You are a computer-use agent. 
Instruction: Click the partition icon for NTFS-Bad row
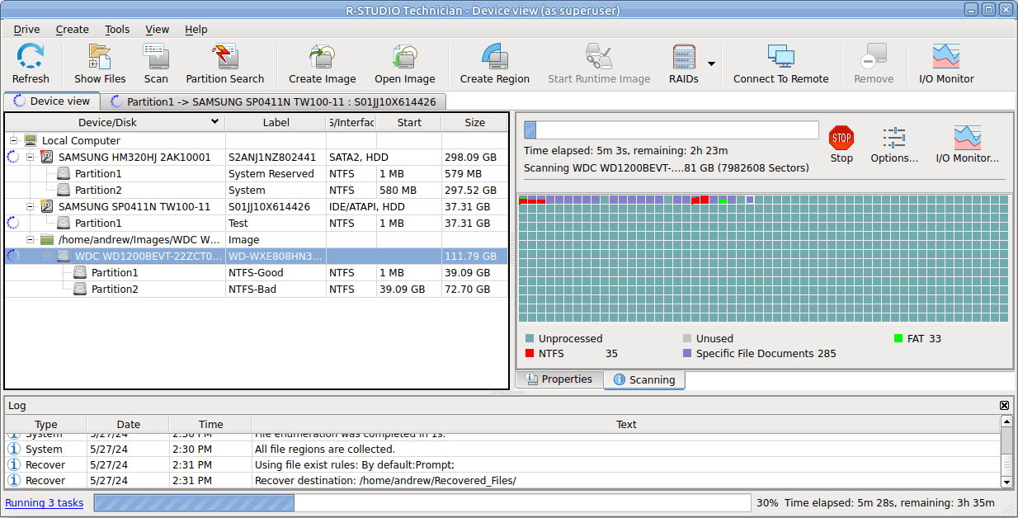tap(80, 289)
